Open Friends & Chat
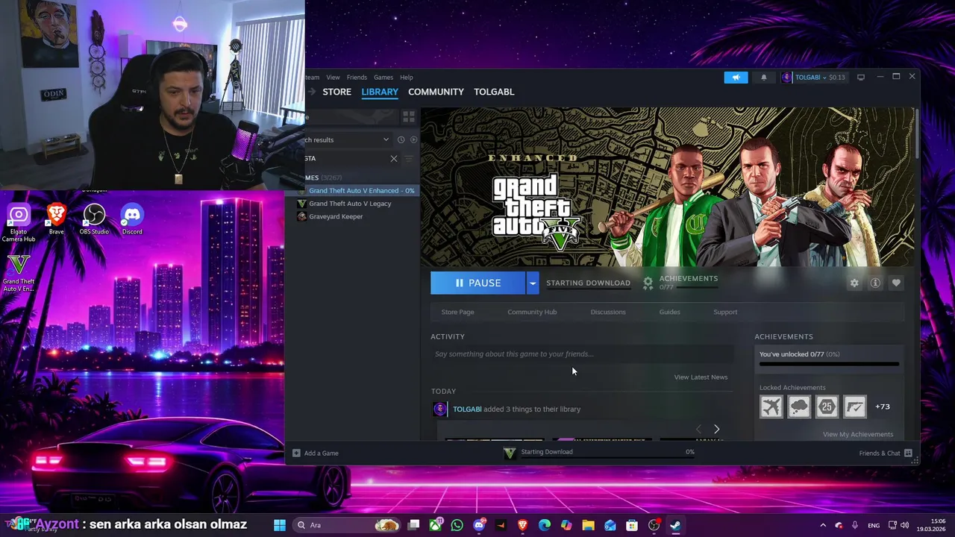This screenshot has width=955, height=537. (886, 453)
